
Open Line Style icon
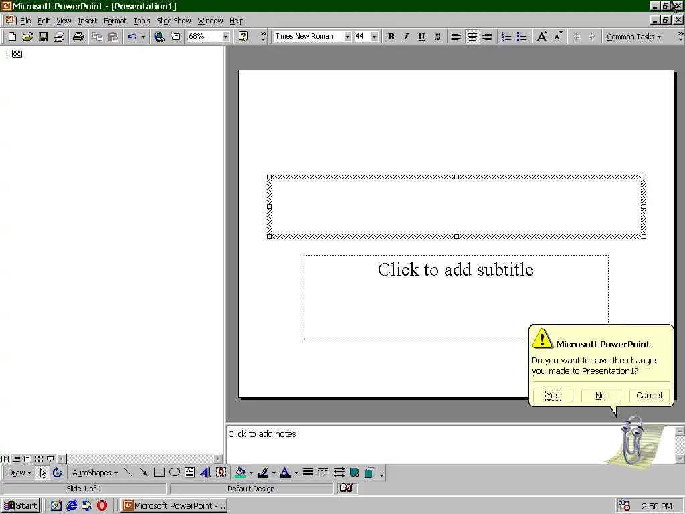[x=308, y=473]
